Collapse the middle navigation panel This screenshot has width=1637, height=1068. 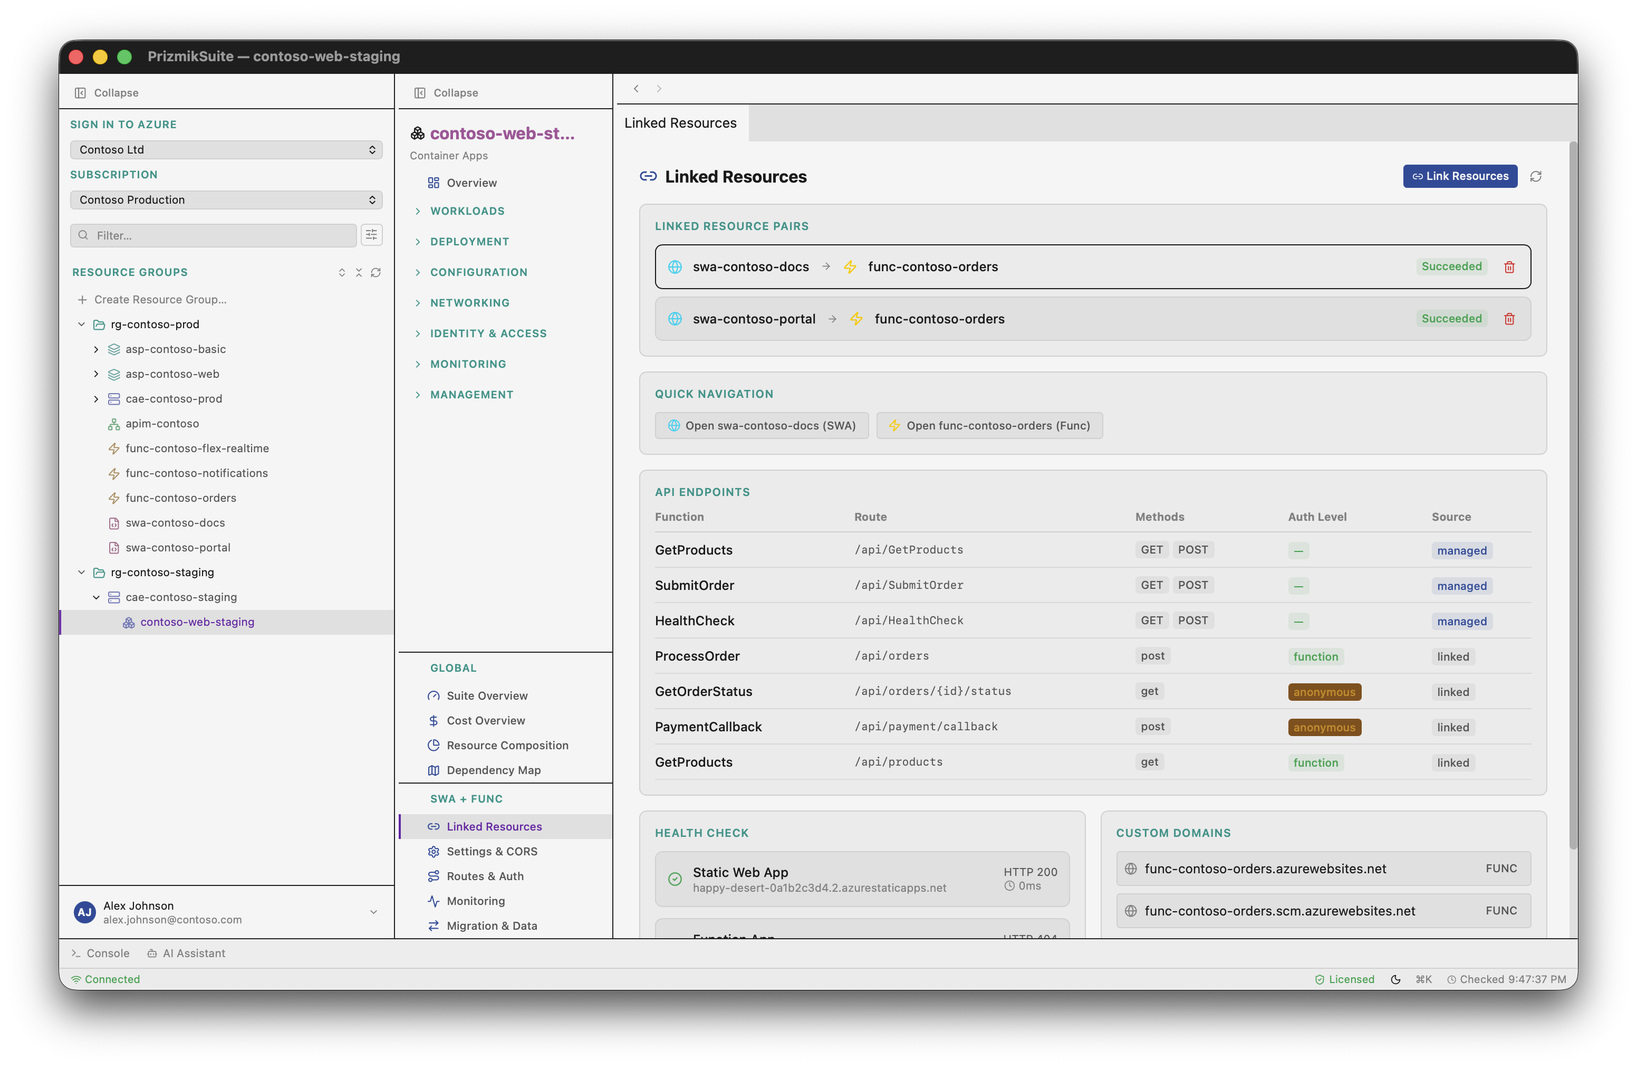click(446, 93)
